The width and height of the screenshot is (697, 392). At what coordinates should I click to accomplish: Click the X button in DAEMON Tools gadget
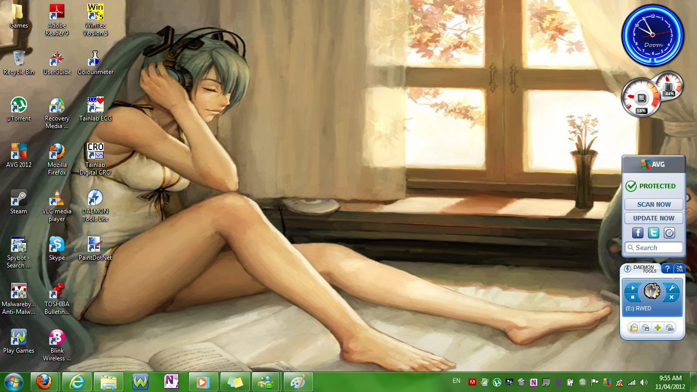pos(671,297)
